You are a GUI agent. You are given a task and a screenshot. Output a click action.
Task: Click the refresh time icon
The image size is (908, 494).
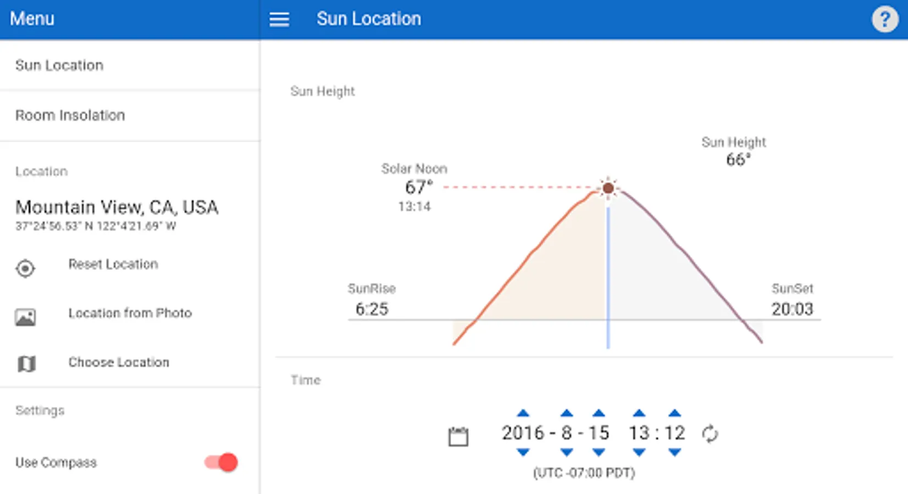click(x=710, y=434)
